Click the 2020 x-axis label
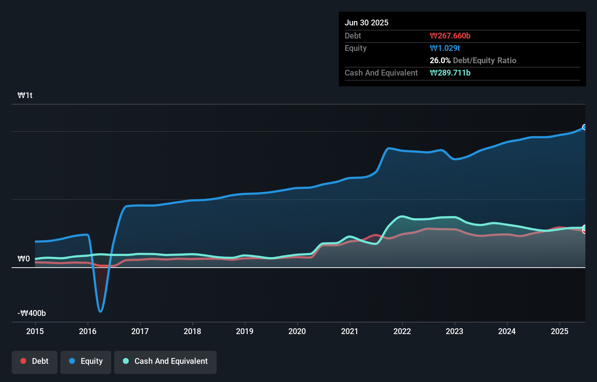The width and height of the screenshot is (597, 382). 297,332
